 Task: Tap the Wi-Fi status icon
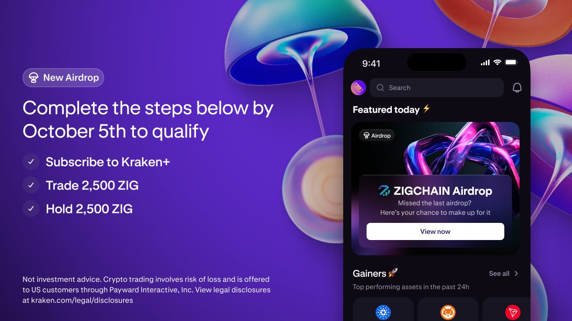coord(497,62)
